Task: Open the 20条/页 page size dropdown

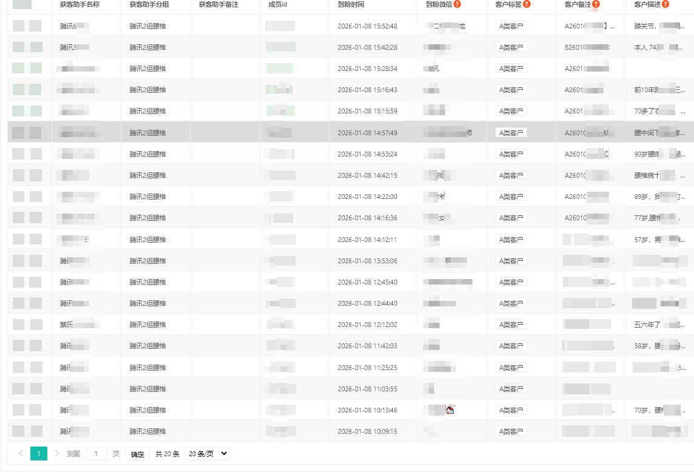Action: click(x=207, y=453)
